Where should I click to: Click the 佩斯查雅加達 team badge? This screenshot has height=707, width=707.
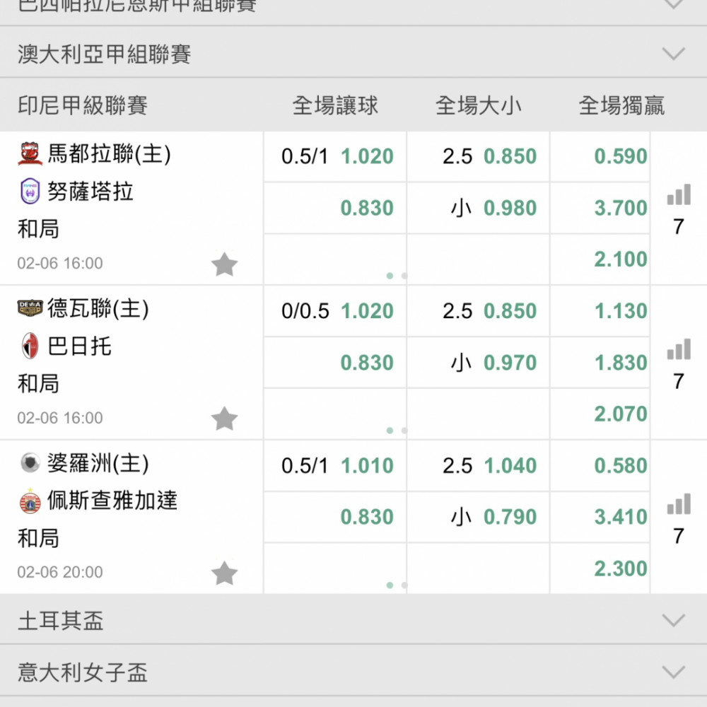coord(30,501)
